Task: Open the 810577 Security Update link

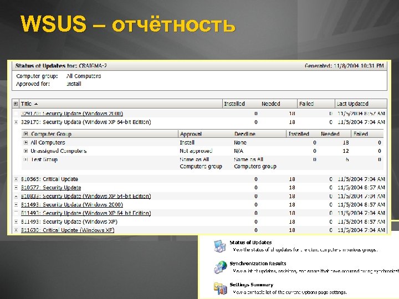Action: [51, 188]
